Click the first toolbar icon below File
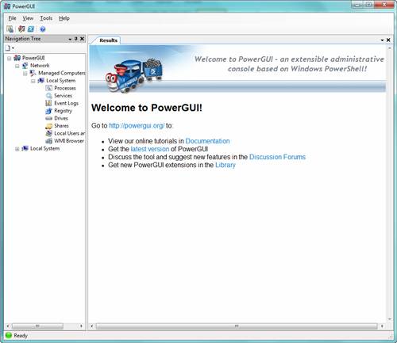Image resolution: width=397 pixels, height=343 pixels. [x=10, y=29]
